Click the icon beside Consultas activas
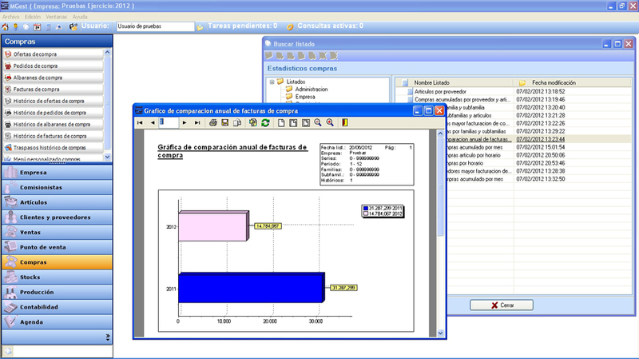639x359 pixels. [290, 27]
